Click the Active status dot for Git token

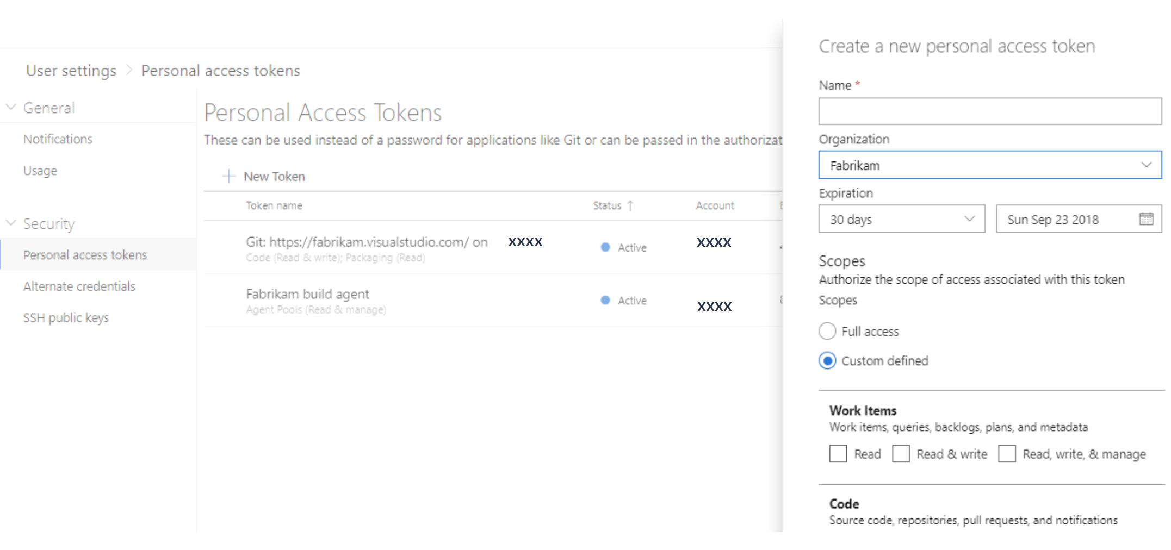pos(605,247)
